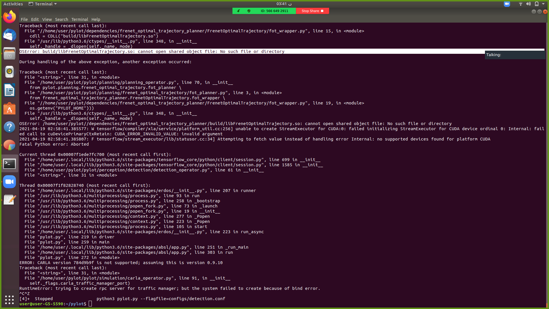The width and height of the screenshot is (549, 309).
Task: Open Ubuntu Software store icon
Action: (x=9, y=108)
